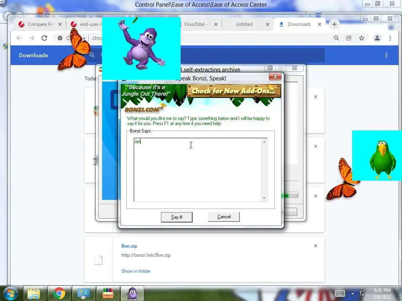402x301 pixels.
Task: Click Show in folder for Bon.zip
Action: pos(136,271)
